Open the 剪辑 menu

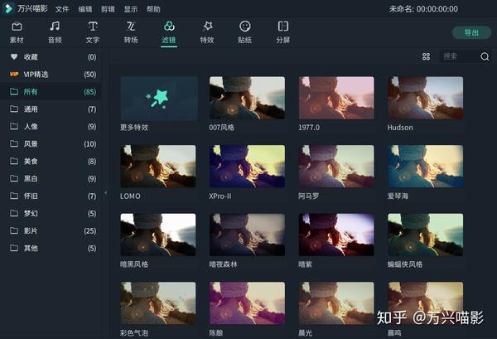click(108, 9)
